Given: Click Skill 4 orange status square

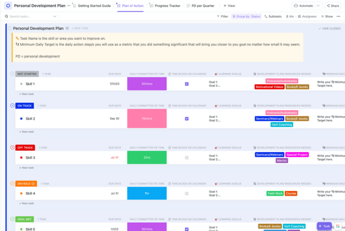Looking at the screenshot, I should tap(22, 194).
